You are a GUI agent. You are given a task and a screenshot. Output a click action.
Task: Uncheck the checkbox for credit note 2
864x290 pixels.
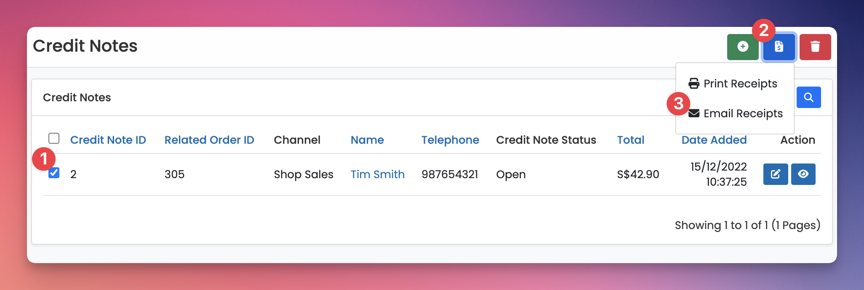click(x=54, y=173)
